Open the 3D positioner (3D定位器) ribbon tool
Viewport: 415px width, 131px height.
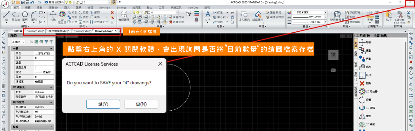[62, 17]
